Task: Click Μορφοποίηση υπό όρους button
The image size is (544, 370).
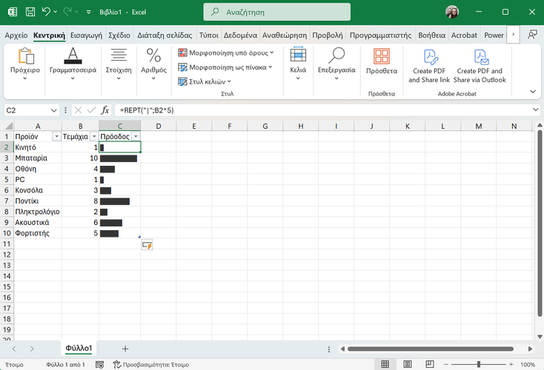Action: point(226,53)
